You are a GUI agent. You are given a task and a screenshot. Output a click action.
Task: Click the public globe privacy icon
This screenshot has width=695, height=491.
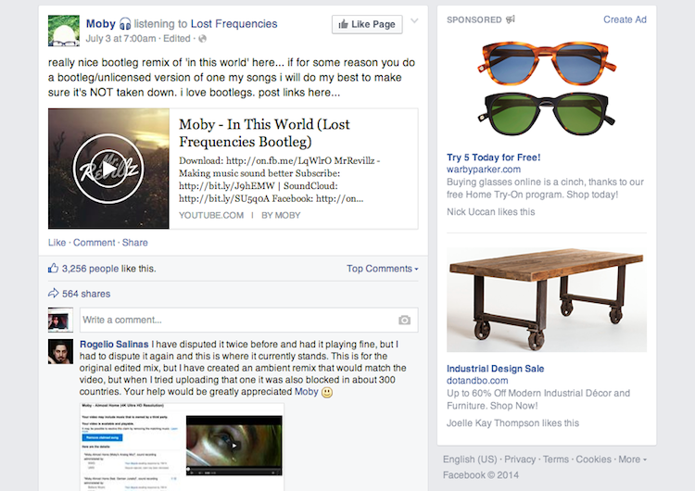[203, 39]
